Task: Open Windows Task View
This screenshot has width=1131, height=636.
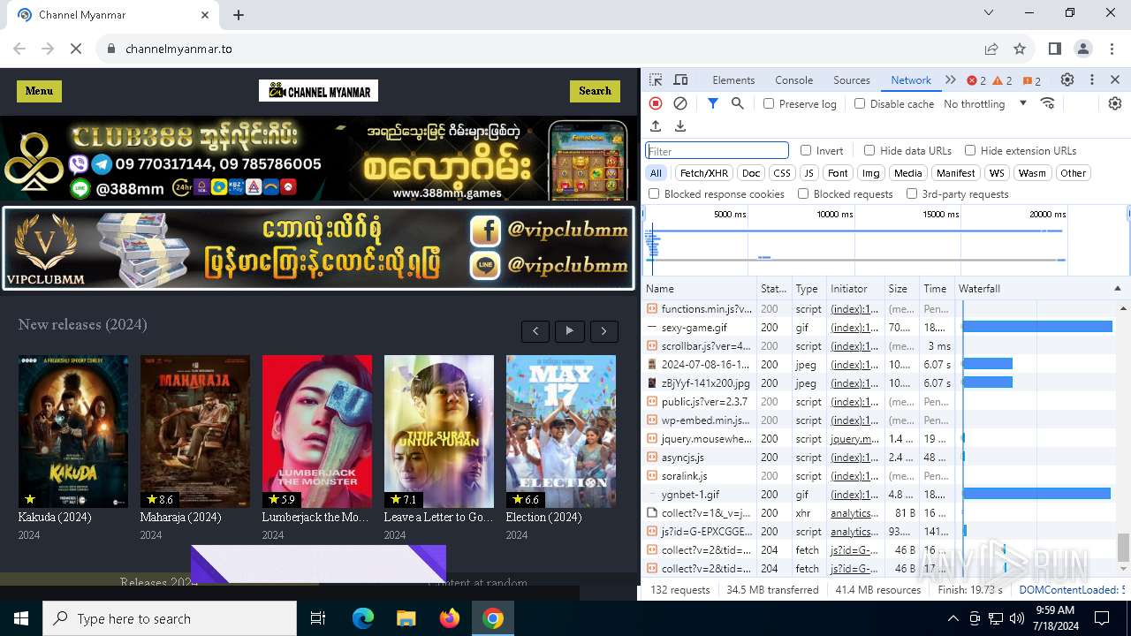Action: pos(318,618)
